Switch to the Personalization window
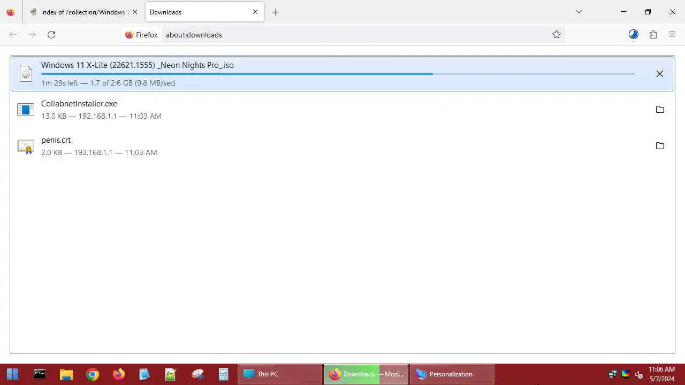The width and height of the screenshot is (685, 385). coord(452,374)
